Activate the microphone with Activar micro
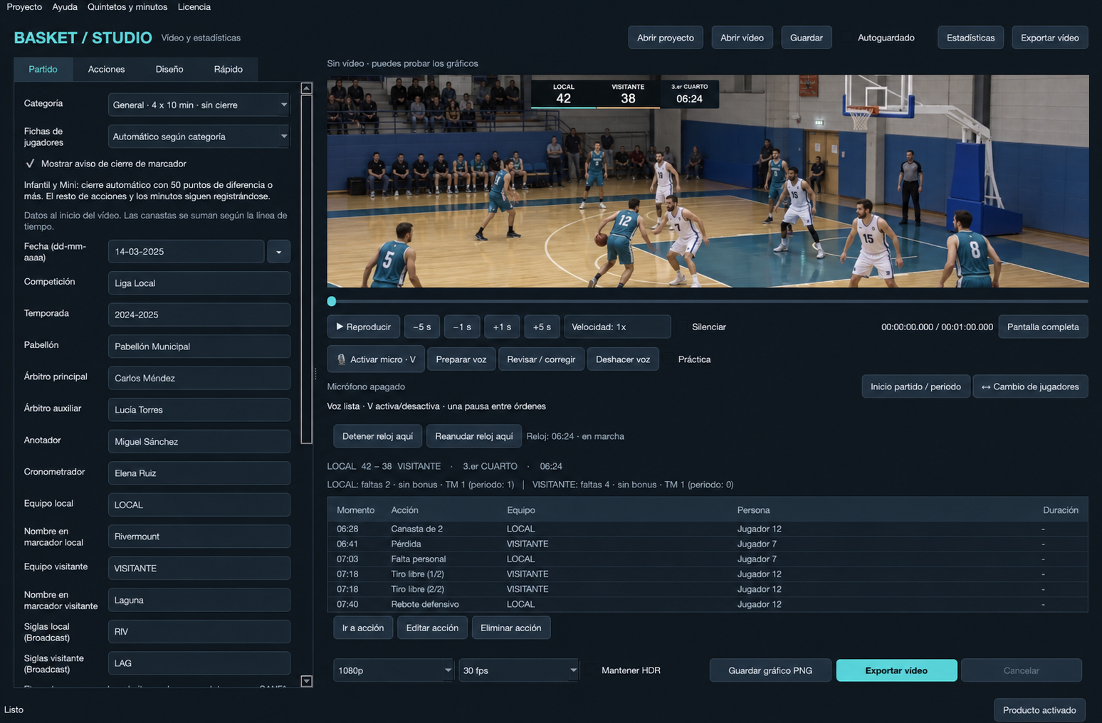Image resolution: width=1102 pixels, height=723 pixels. (x=376, y=359)
